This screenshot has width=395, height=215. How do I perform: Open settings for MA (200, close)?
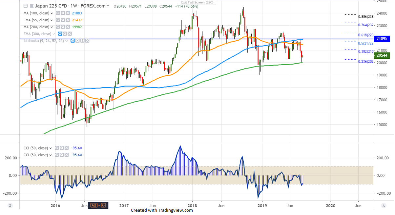click(62, 27)
